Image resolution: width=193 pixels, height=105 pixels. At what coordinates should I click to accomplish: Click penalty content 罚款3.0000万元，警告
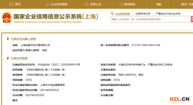pos(131,75)
